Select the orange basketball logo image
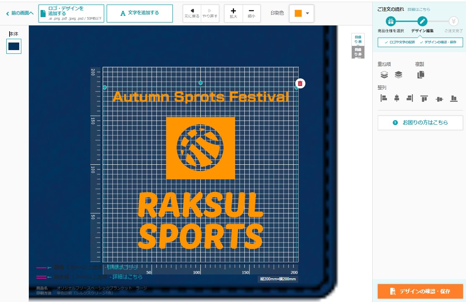The height and width of the screenshot is (302, 466). tap(201, 148)
